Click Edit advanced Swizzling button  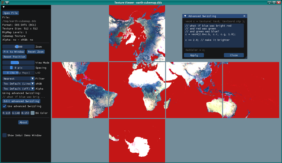(21, 101)
